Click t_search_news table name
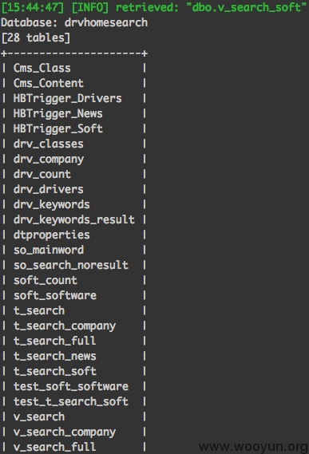The height and width of the screenshot is (454, 309). (55, 356)
